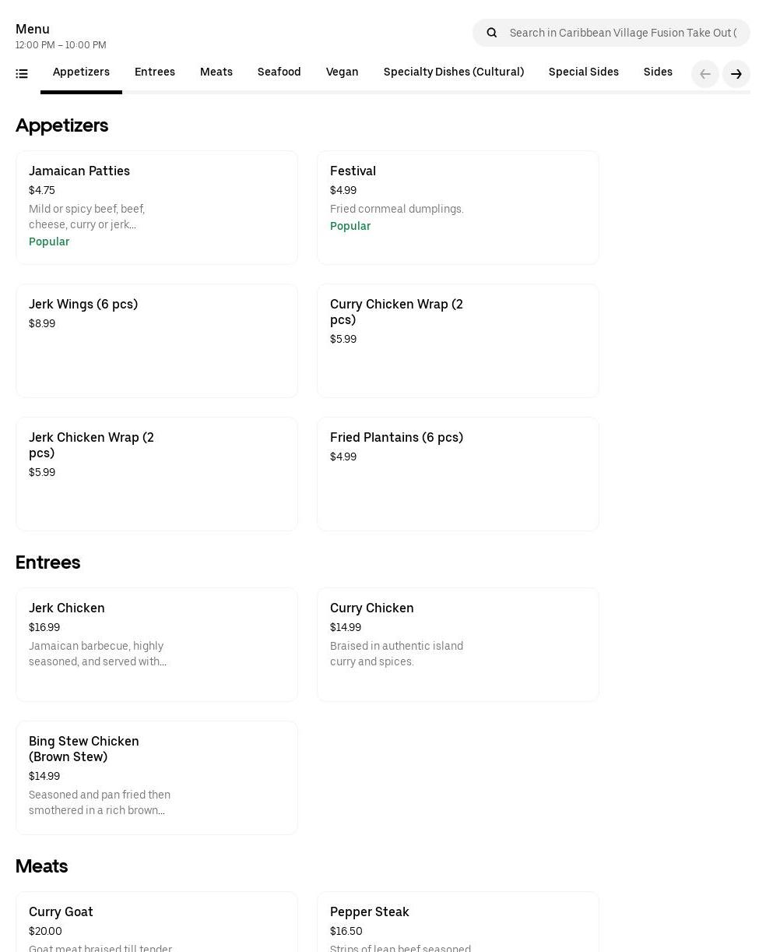The image size is (766, 952).
Task: Open Curry Chicken Wrap (2 pcs)
Action: [x=458, y=340]
